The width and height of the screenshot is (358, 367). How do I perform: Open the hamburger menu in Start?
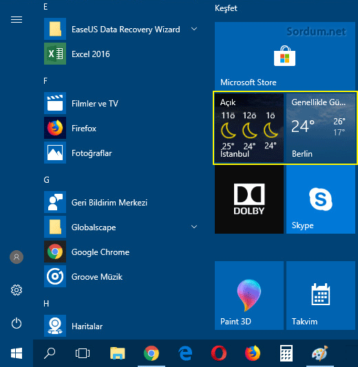tap(17, 20)
